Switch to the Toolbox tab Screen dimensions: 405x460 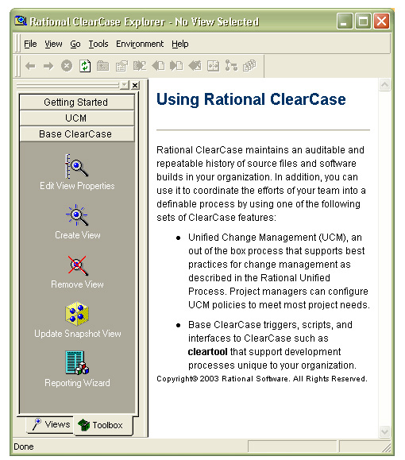point(102,425)
